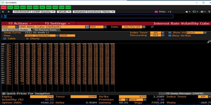Click the PG FW page-forward key
The width and height of the screenshot is (211, 105).
tap(68, 7)
